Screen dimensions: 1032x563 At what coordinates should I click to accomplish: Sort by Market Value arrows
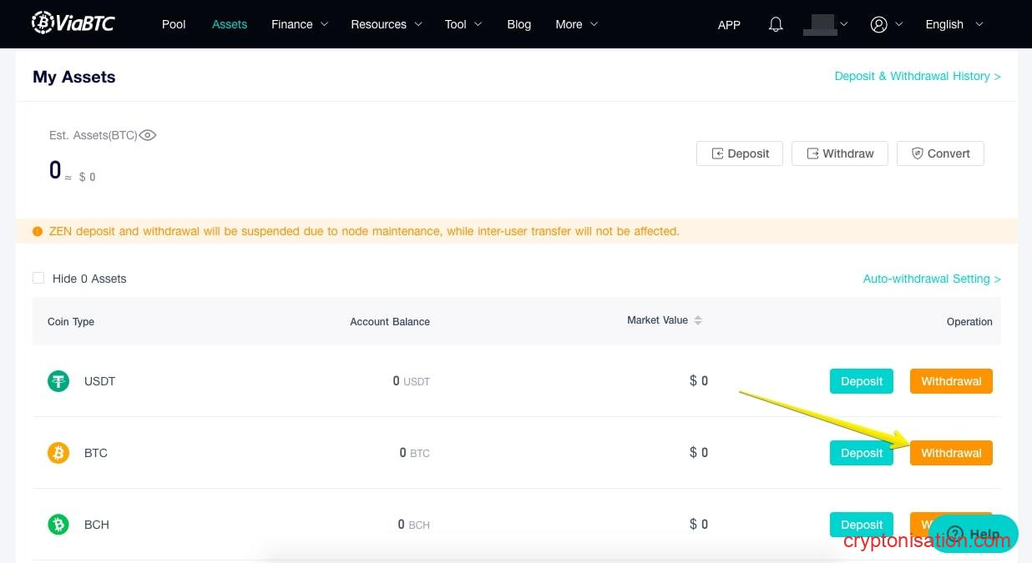698,320
